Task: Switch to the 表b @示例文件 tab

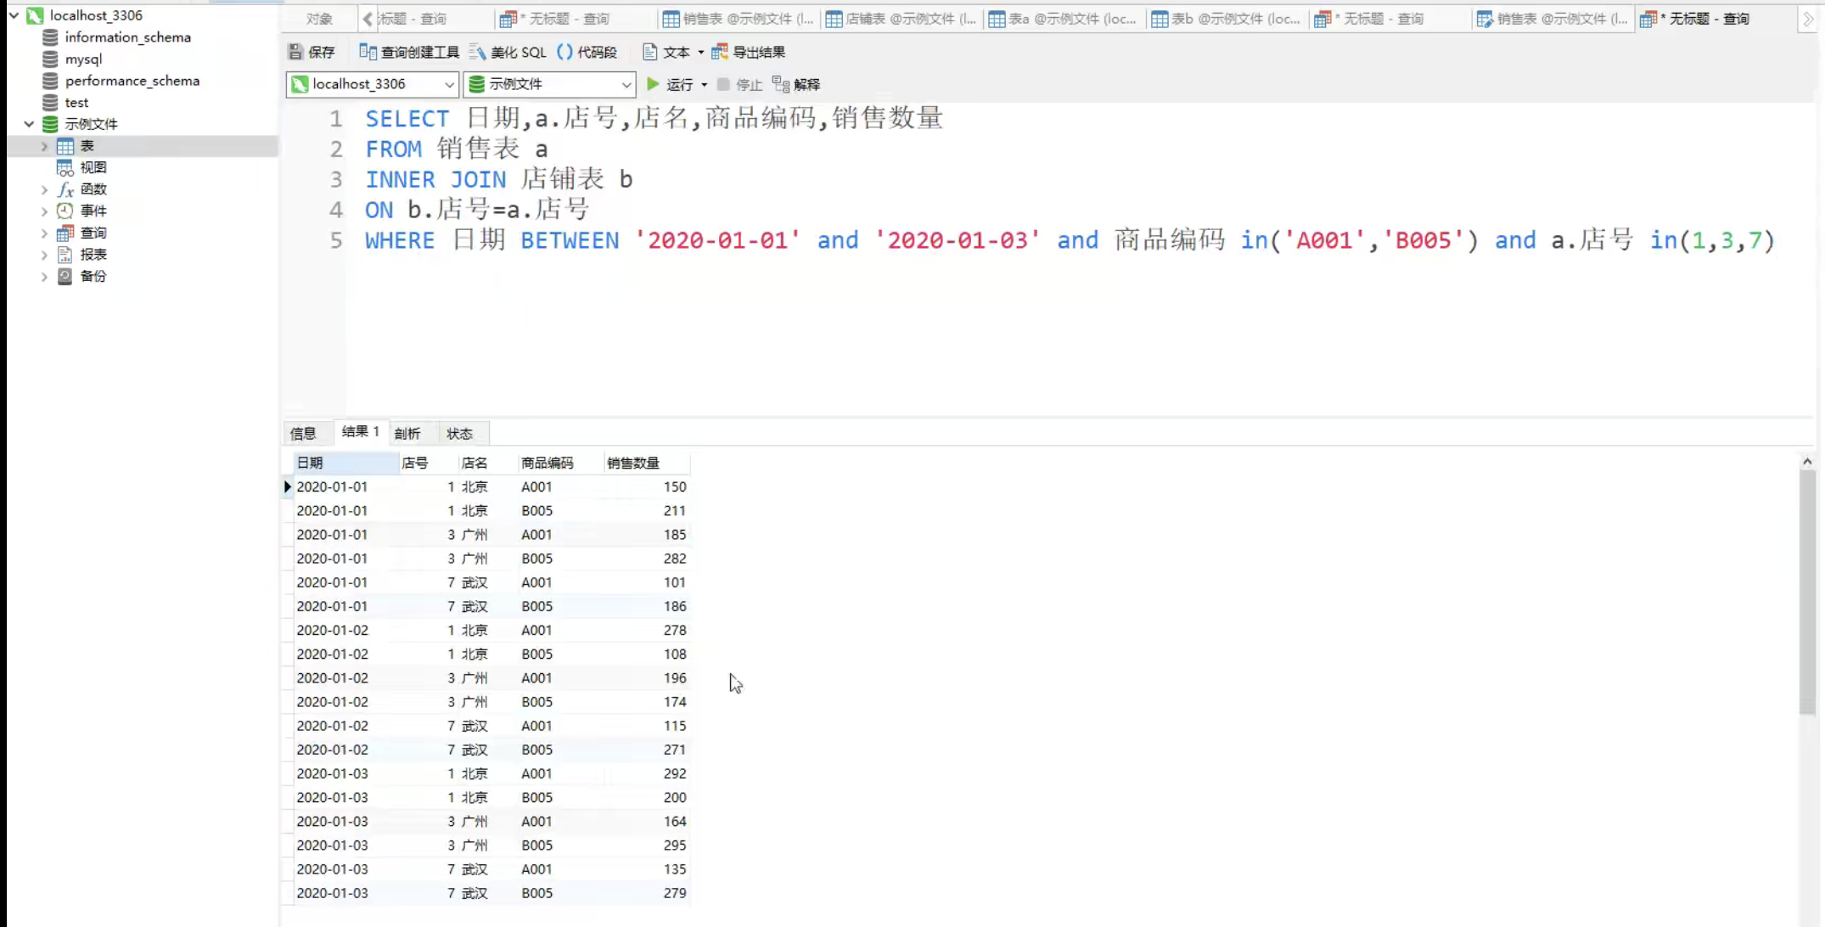Action: coord(1226,19)
